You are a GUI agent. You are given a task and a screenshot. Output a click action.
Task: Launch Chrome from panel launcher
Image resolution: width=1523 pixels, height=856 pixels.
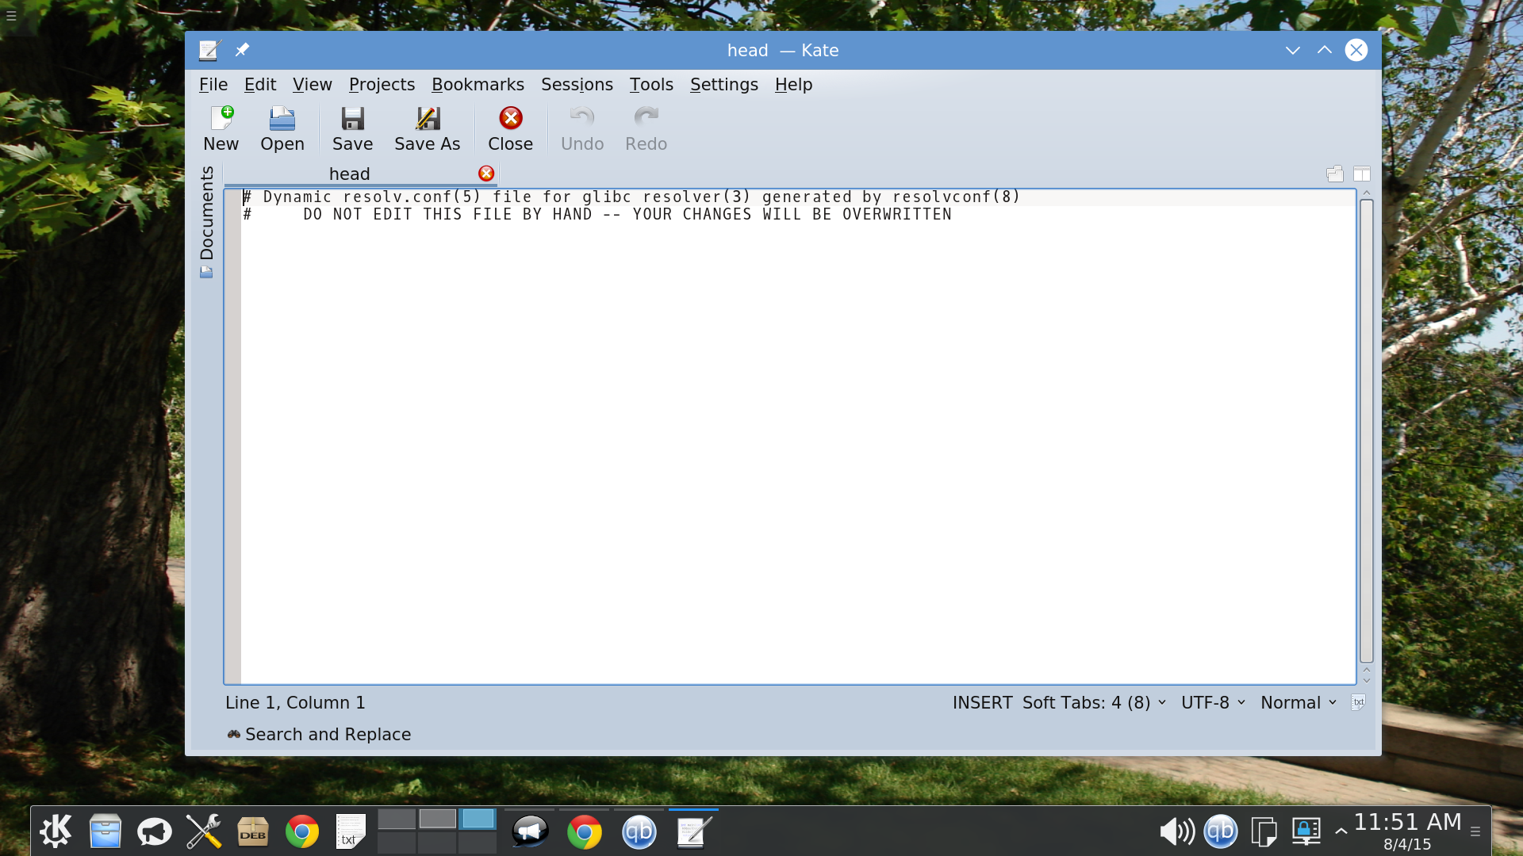point(302,831)
